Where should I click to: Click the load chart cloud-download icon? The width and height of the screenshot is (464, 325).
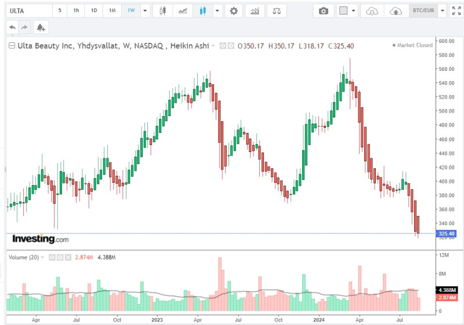372,11
